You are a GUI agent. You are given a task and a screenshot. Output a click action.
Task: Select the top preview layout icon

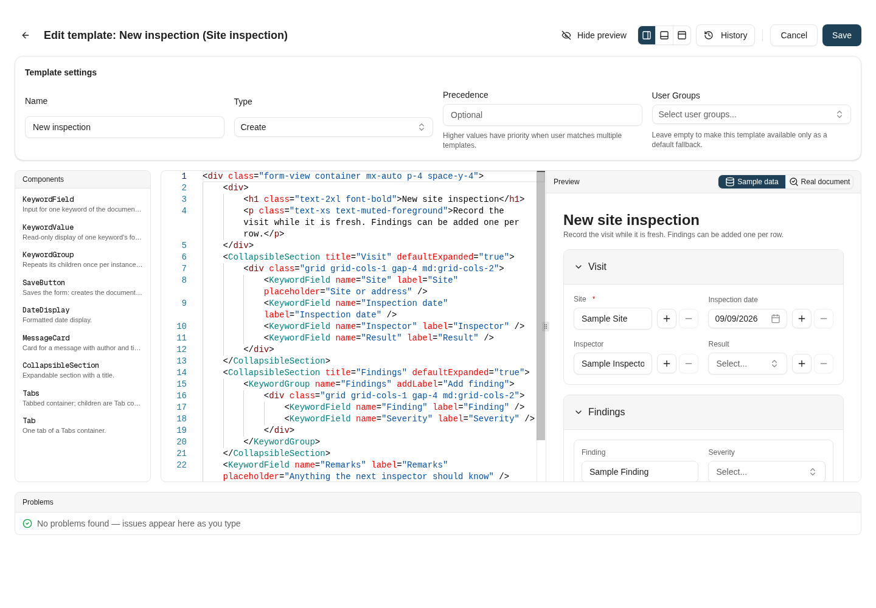682,35
